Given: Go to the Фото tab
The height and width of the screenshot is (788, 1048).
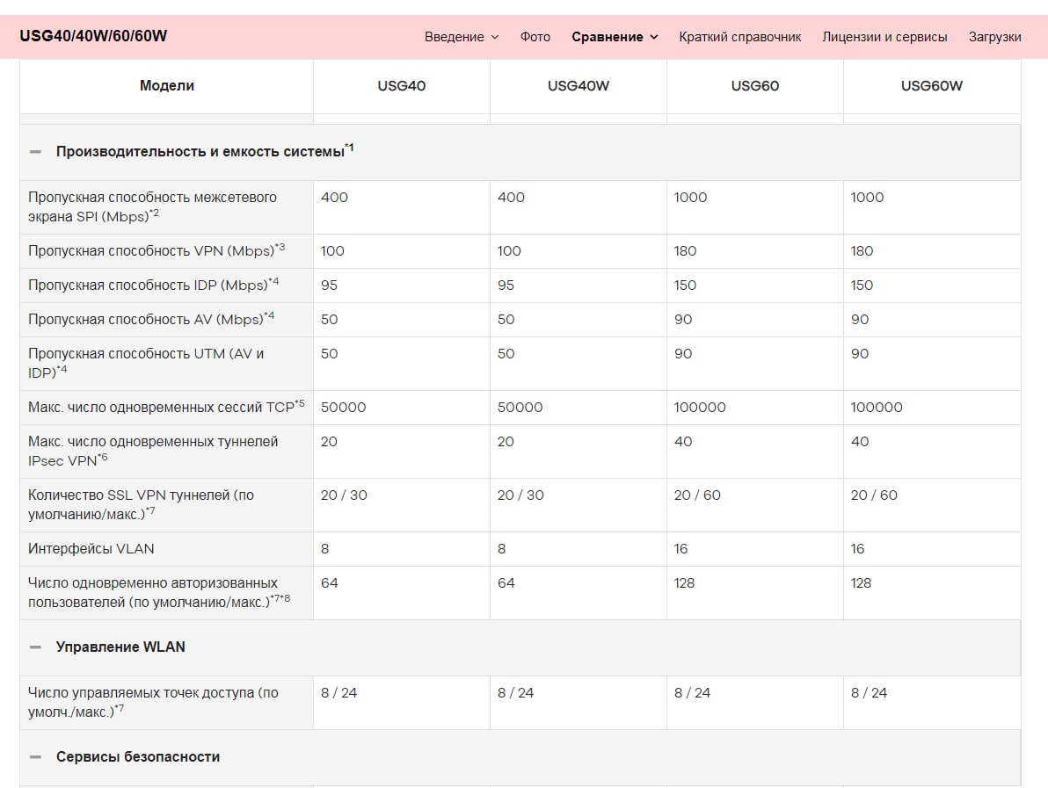Looking at the screenshot, I should pos(535,37).
